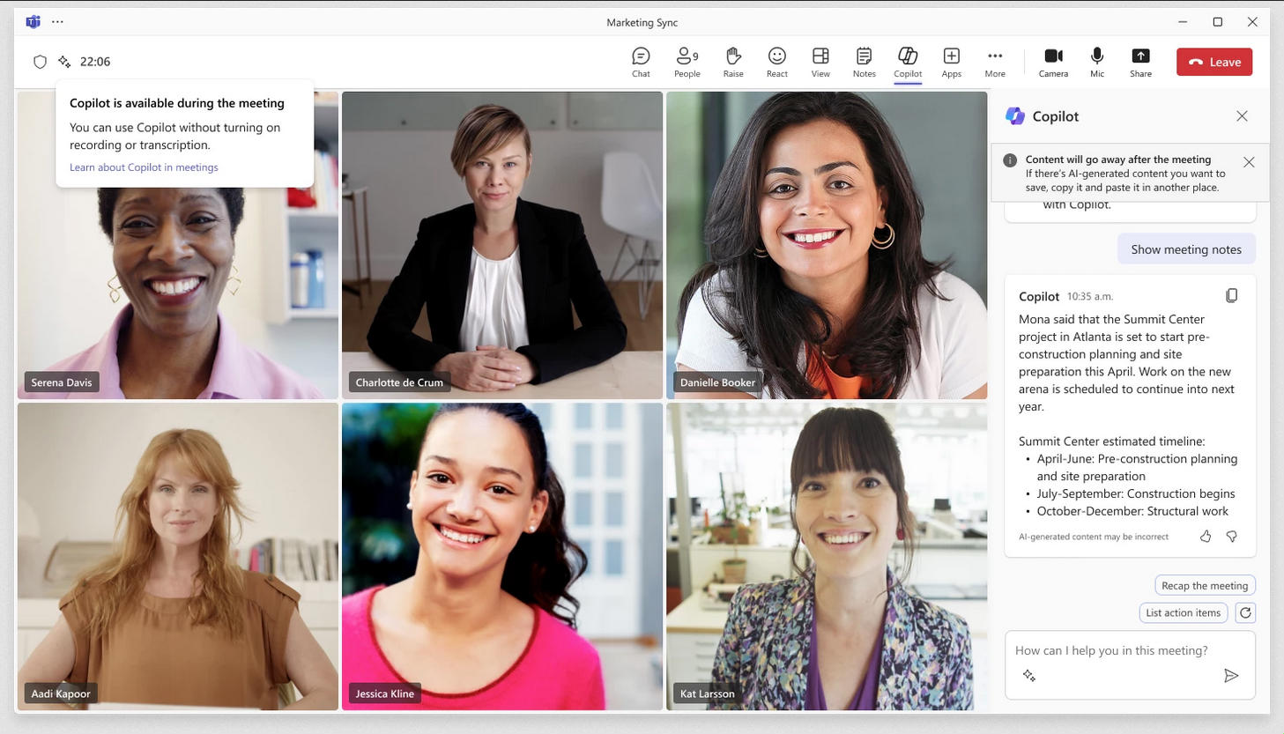Select Serena Davis's video tile

178,245
